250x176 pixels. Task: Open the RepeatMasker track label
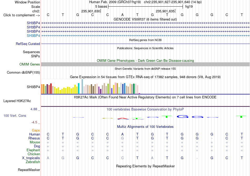point(29,170)
